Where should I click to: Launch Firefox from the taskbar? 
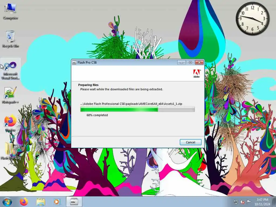coord(24,202)
